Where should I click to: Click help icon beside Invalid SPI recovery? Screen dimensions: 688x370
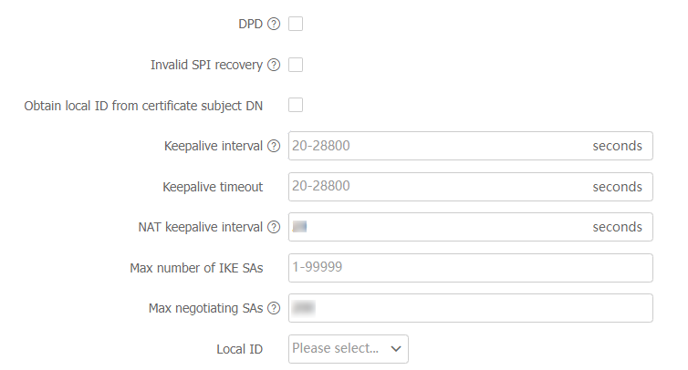coord(274,66)
